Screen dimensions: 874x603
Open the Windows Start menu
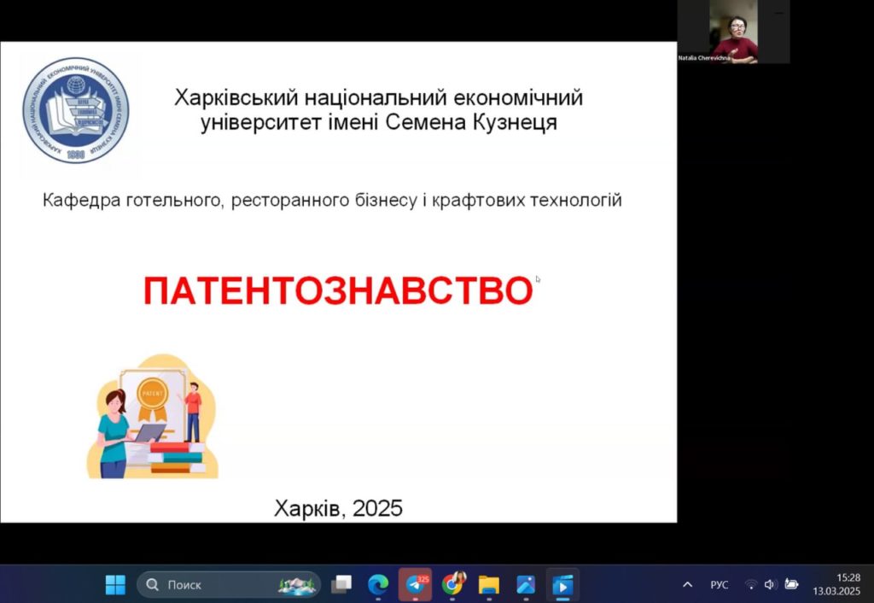116,584
